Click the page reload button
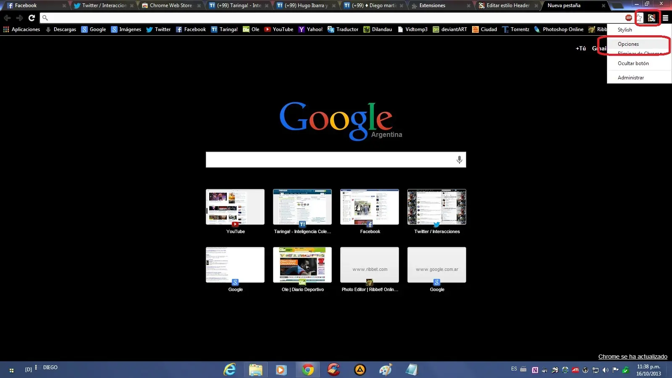The width and height of the screenshot is (672, 378). (x=32, y=18)
